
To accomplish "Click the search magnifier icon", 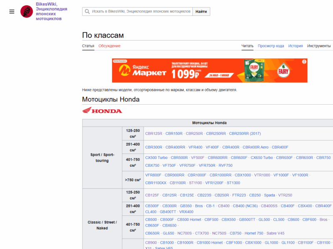I will coord(87,12).
